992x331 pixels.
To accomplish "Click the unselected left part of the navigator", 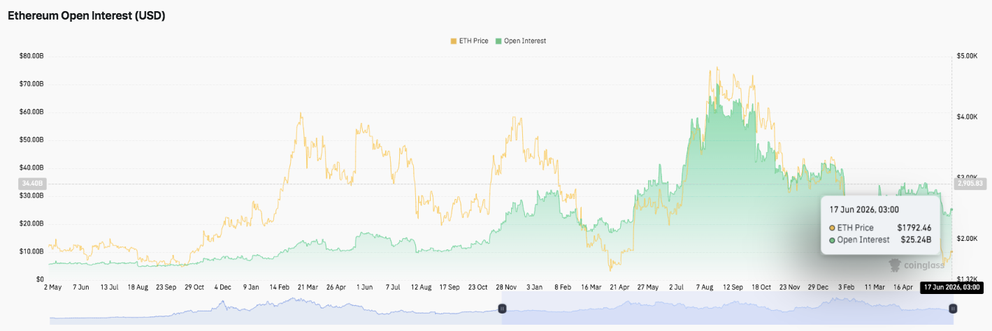I will click(275, 309).
